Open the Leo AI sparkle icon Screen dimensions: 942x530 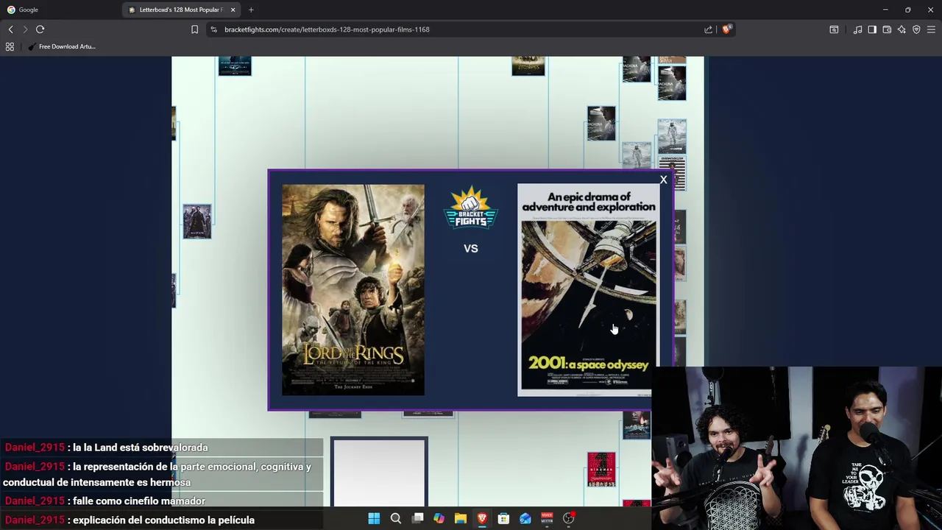(902, 29)
